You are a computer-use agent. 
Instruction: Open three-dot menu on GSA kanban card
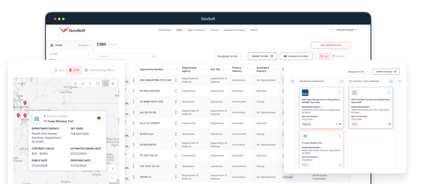pos(339,93)
